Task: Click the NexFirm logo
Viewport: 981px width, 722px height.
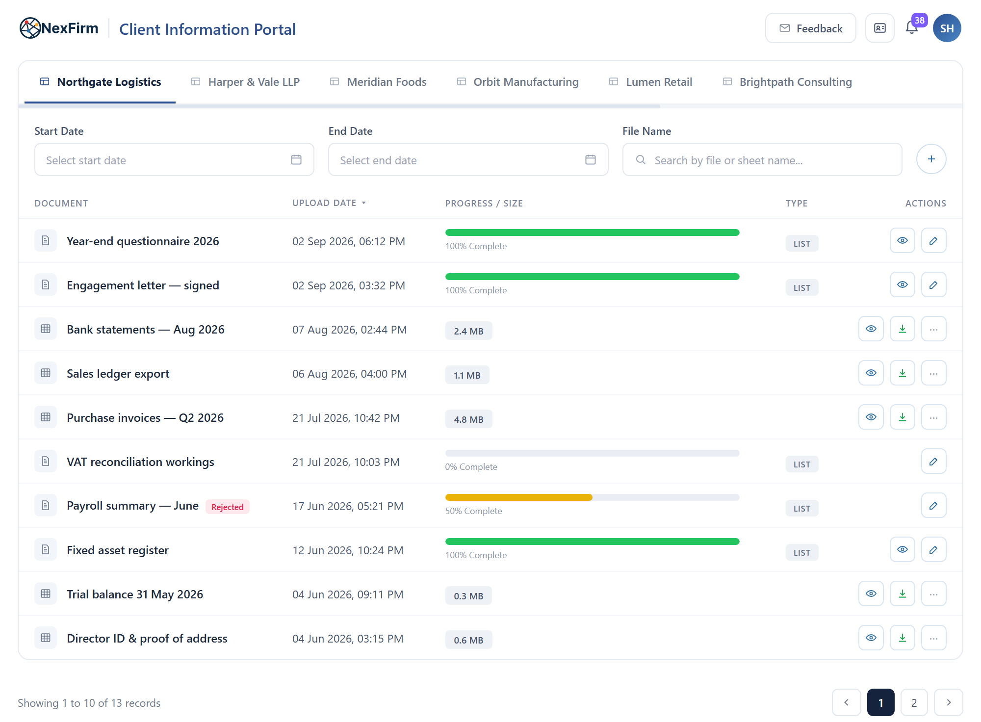Action: (59, 28)
